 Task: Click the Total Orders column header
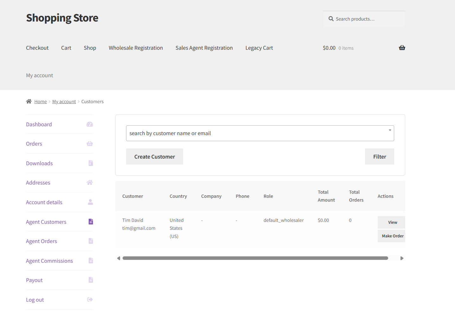pyautogui.click(x=356, y=196)
